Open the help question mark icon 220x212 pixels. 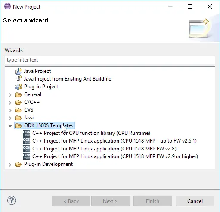coord(12,200)
